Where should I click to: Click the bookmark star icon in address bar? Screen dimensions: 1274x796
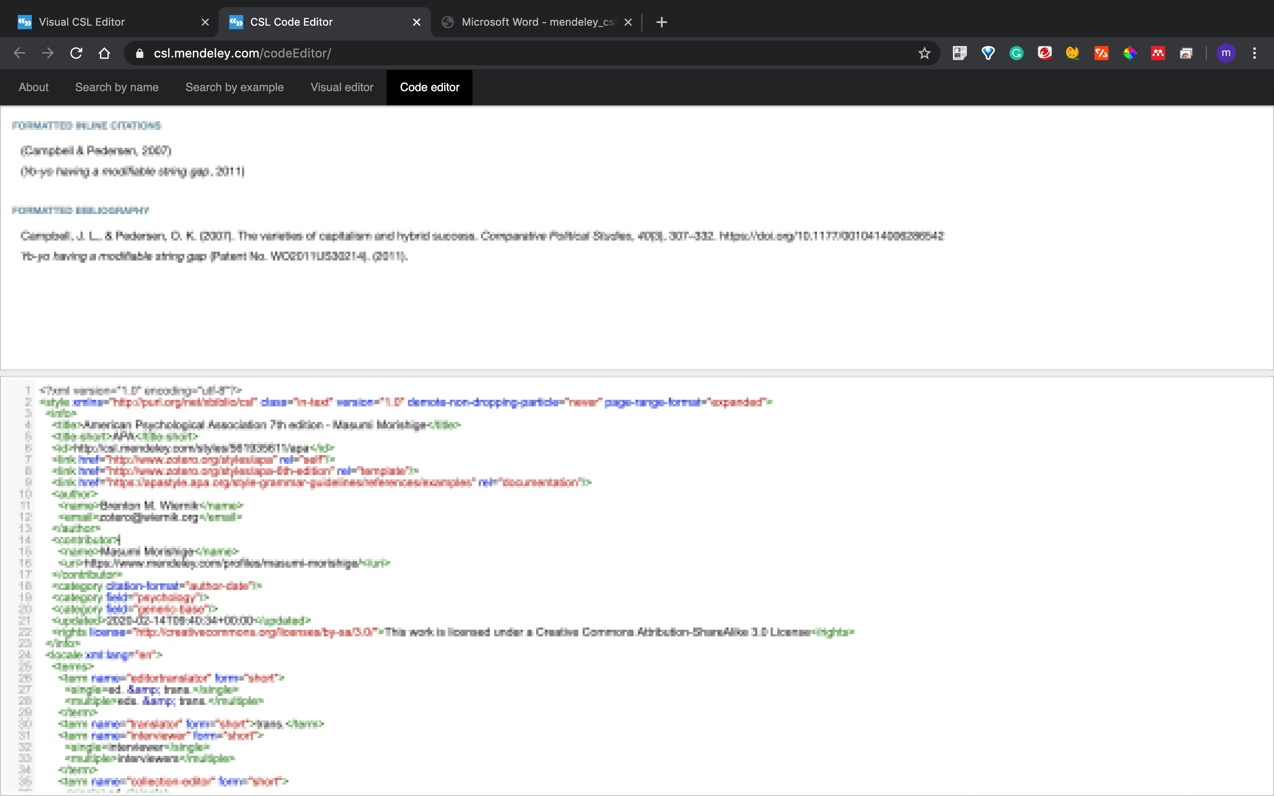924,52
